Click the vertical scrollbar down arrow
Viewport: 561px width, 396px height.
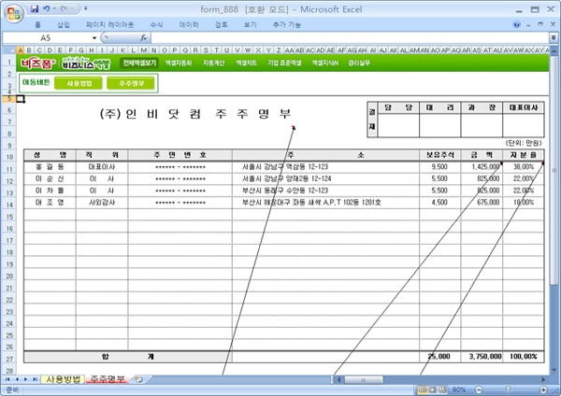tap(554, 371)
